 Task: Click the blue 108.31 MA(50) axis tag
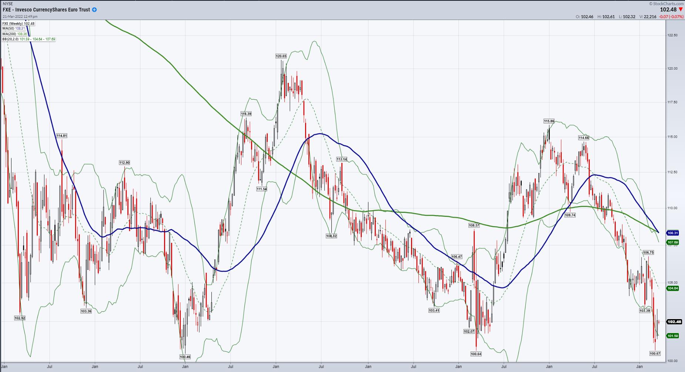click(673, 233)
